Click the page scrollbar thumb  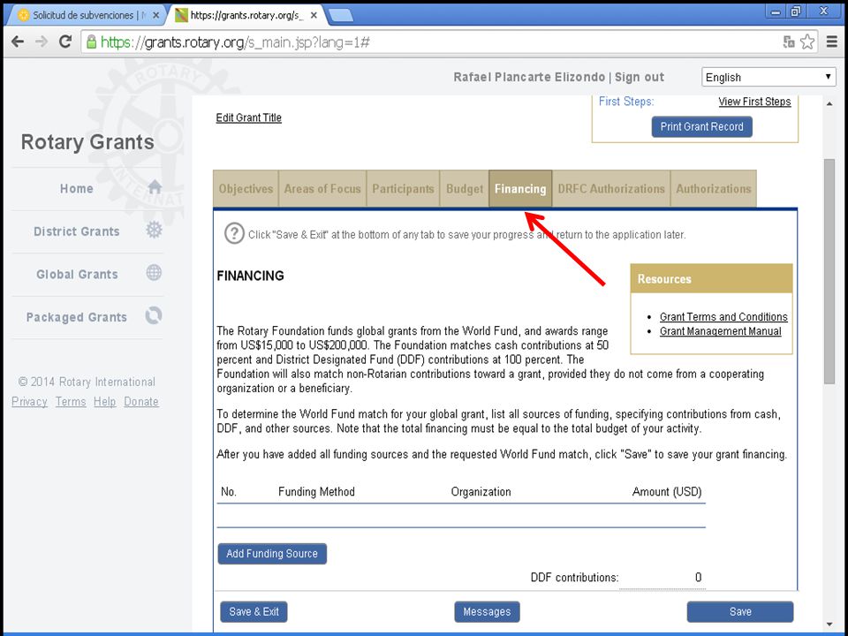(829, 271)
